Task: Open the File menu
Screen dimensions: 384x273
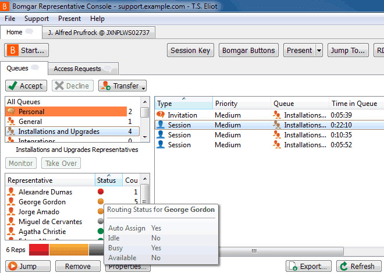Action: (x=10, y=19)
